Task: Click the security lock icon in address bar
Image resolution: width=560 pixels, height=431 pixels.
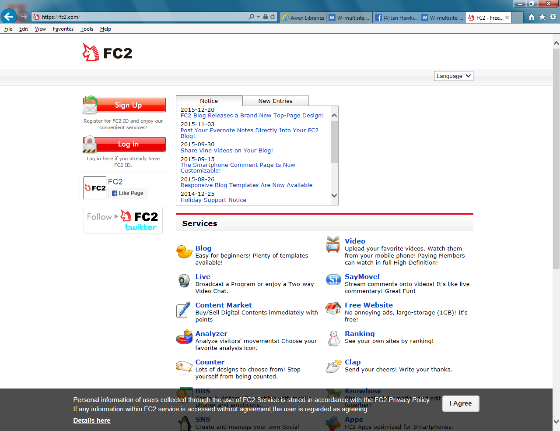Action: (x=265, y=17)
